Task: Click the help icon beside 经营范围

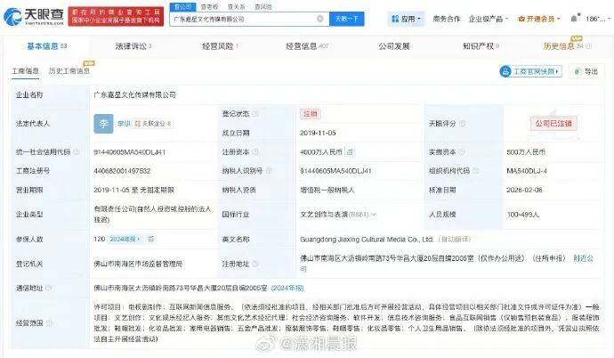Action: pos(49,323)
